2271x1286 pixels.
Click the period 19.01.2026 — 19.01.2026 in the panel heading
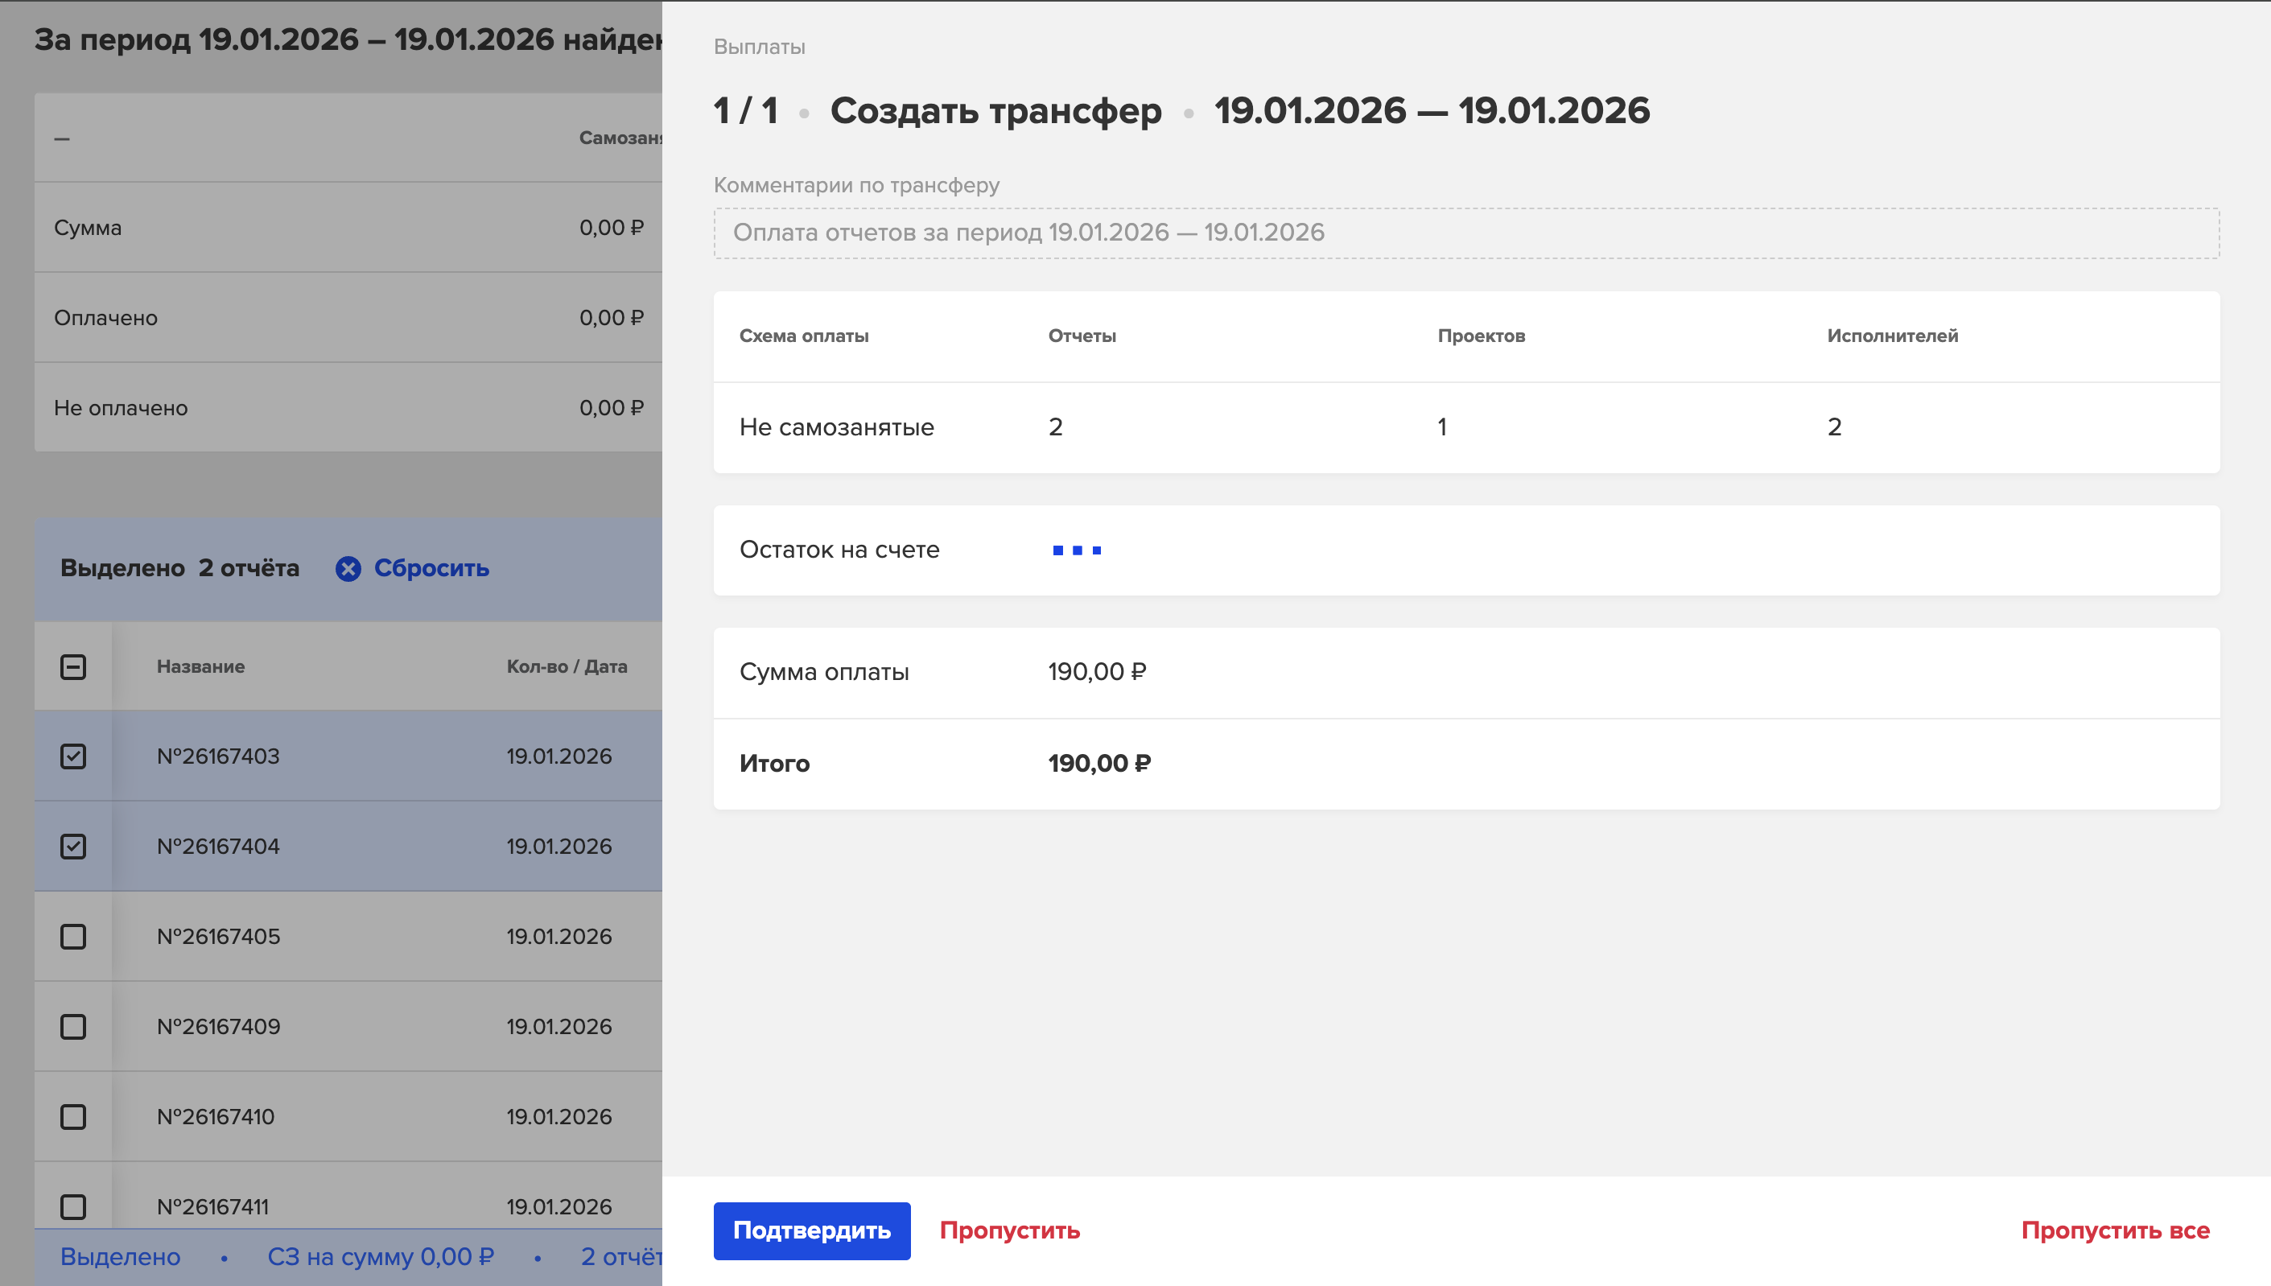point(1432,112)
